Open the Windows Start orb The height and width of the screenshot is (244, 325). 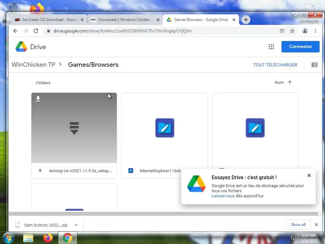point(9,238)
